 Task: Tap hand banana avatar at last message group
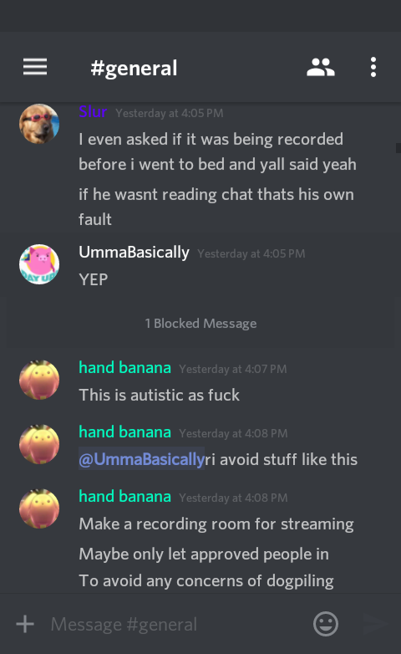39,508
